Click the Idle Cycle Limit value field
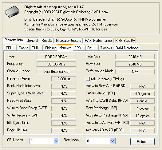This screenshot has width=162, height=150. [64, 123]
